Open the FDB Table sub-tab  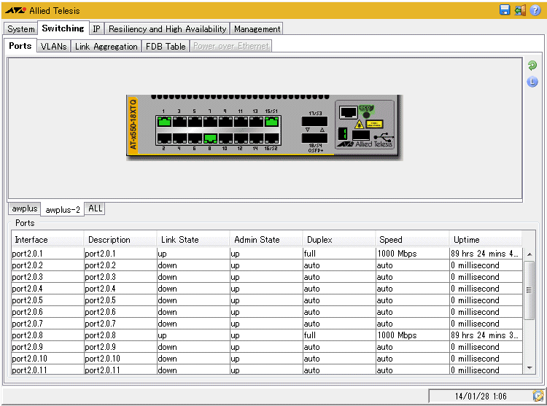pyautogui.click(x=166, y=46)
